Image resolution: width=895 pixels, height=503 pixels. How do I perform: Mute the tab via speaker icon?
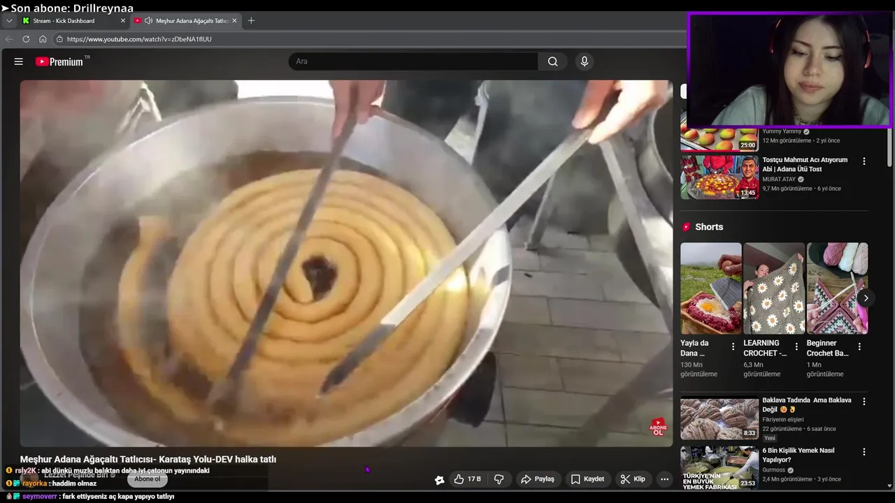coord(148,21)
